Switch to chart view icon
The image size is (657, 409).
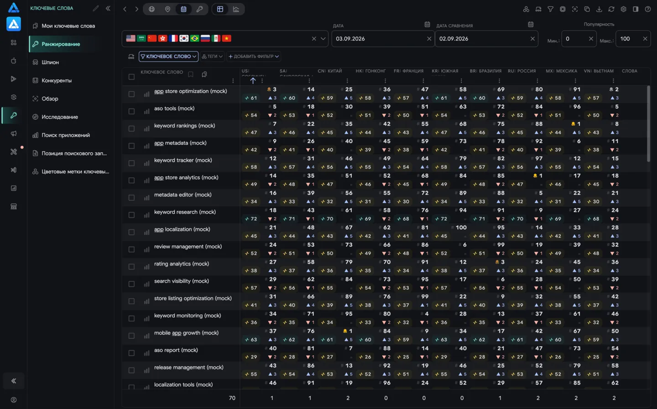point(236,9)
